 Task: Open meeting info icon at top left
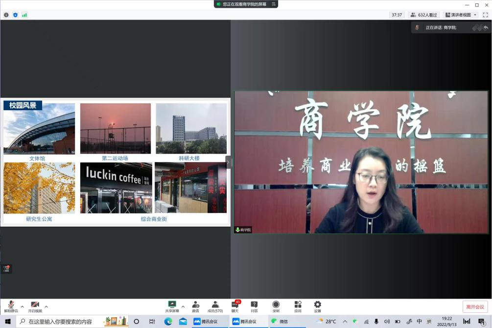6,15
